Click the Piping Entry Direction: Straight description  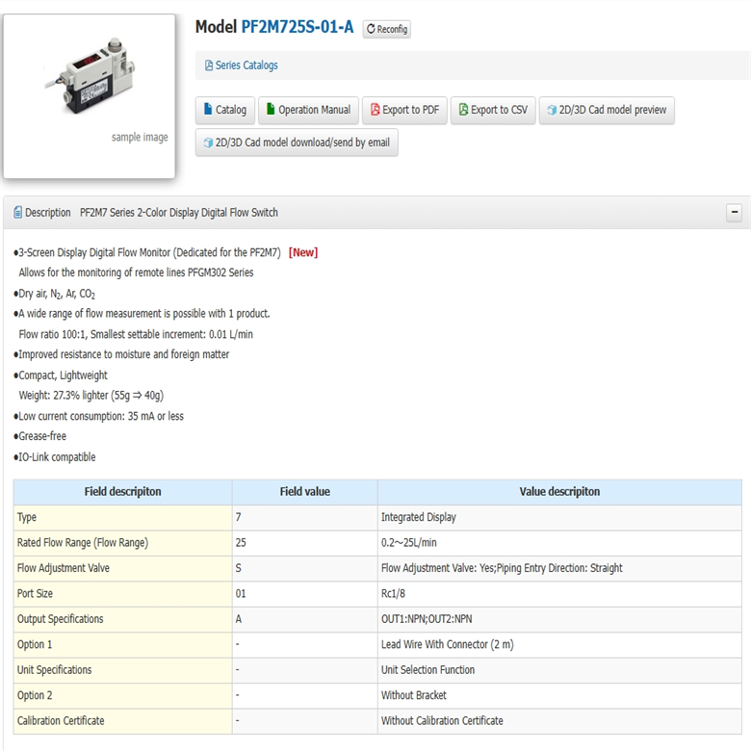(x=559, y=568)
